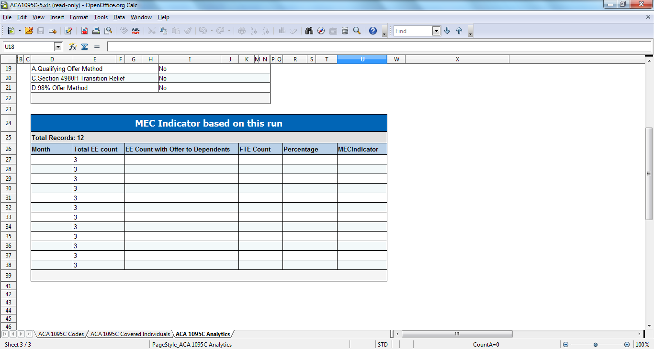Click the horizontal scrollbar thumb
The image size is (654, 349).
pyautogui.click(x=457, y=334)
